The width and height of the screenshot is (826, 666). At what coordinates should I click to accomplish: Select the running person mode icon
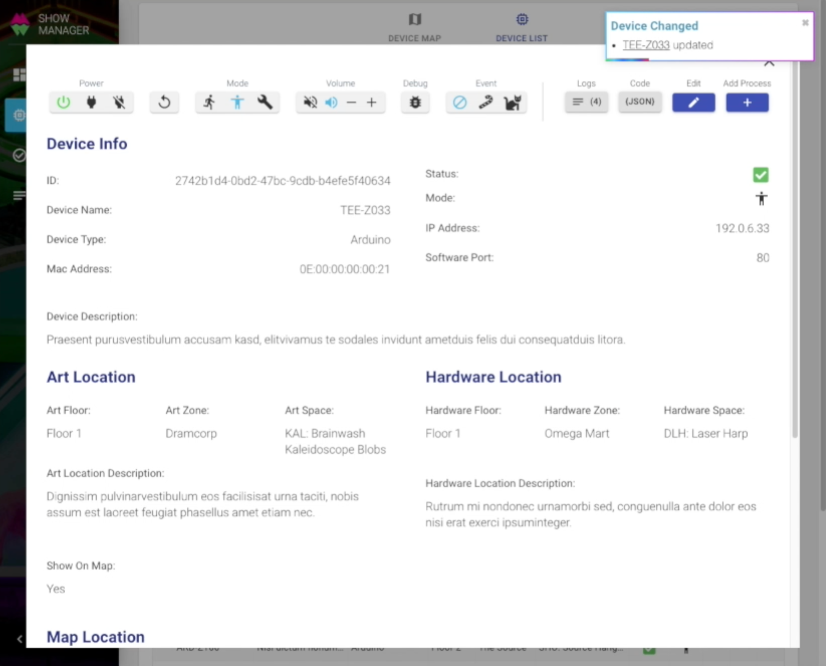coord(210,103)
